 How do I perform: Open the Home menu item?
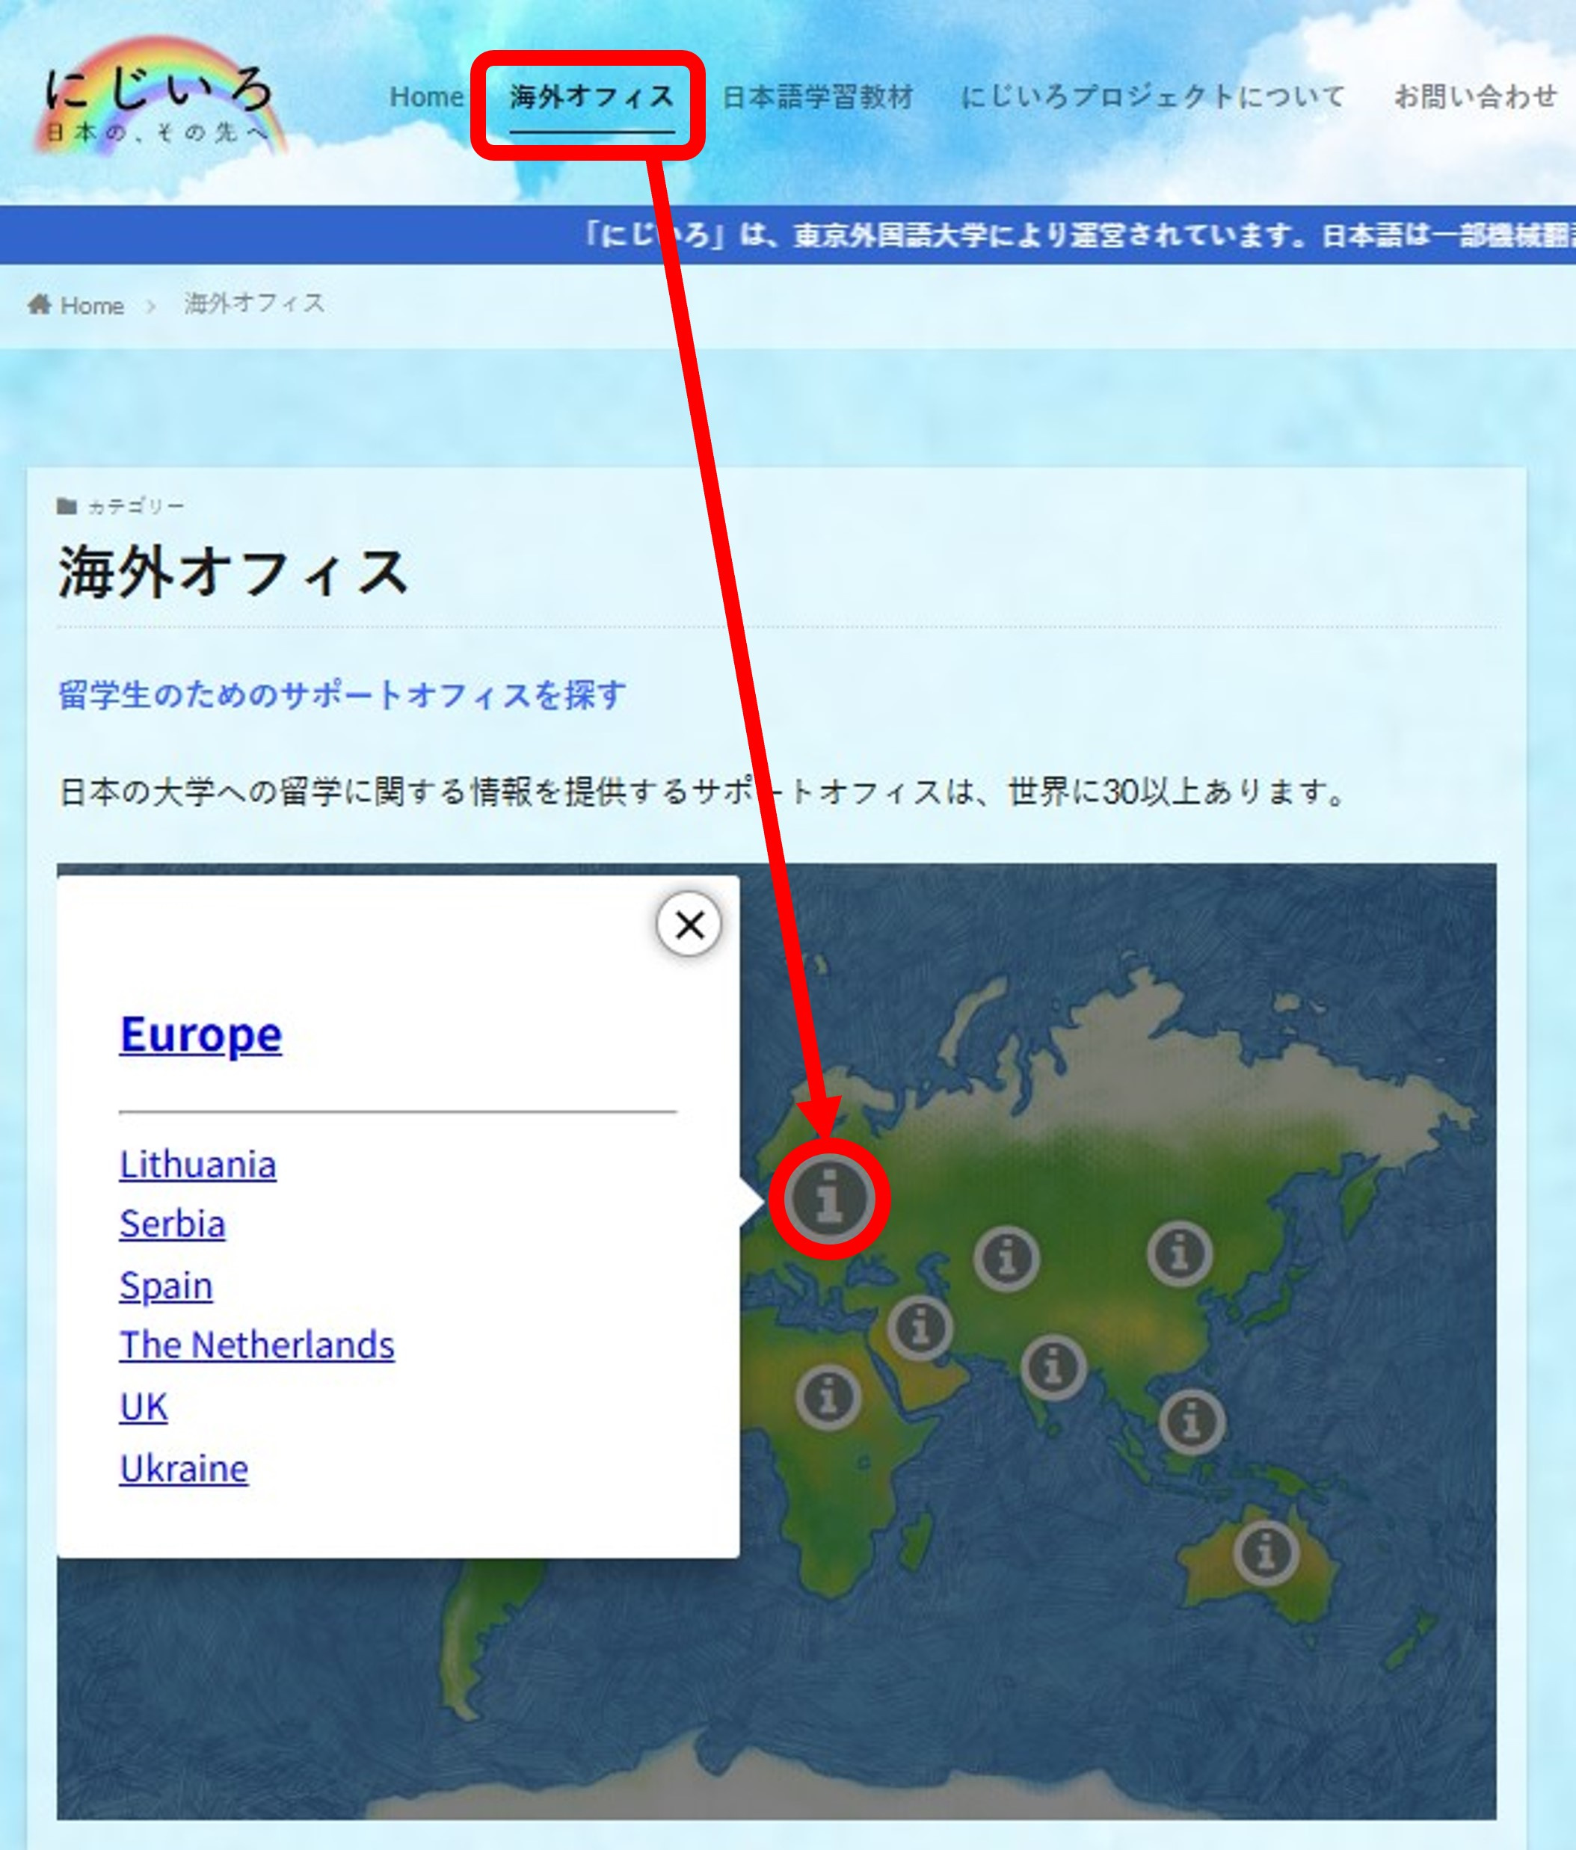coord(426,96)
